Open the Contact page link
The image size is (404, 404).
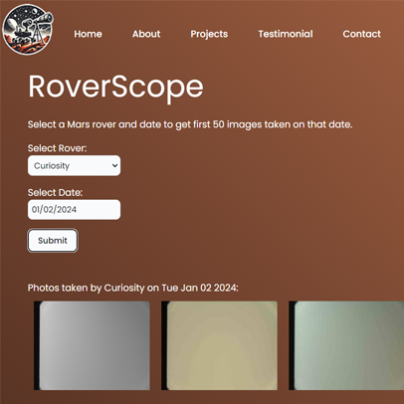click(x=362, y=34)
